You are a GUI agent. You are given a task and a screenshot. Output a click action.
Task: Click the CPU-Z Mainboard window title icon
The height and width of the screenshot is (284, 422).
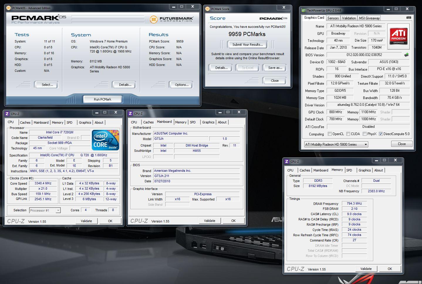click(130, 113)
